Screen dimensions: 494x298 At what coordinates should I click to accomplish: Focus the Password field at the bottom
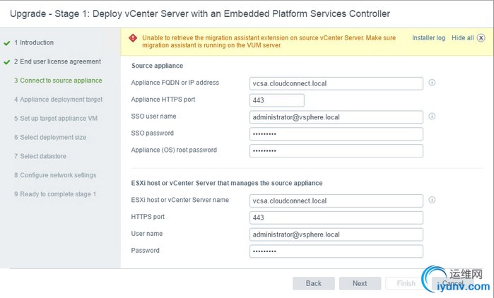coord(336,251)
